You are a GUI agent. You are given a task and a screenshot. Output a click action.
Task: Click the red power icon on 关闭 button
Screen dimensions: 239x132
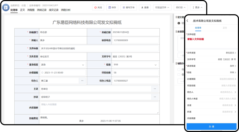pyautogui.click(x=96, y=8)
